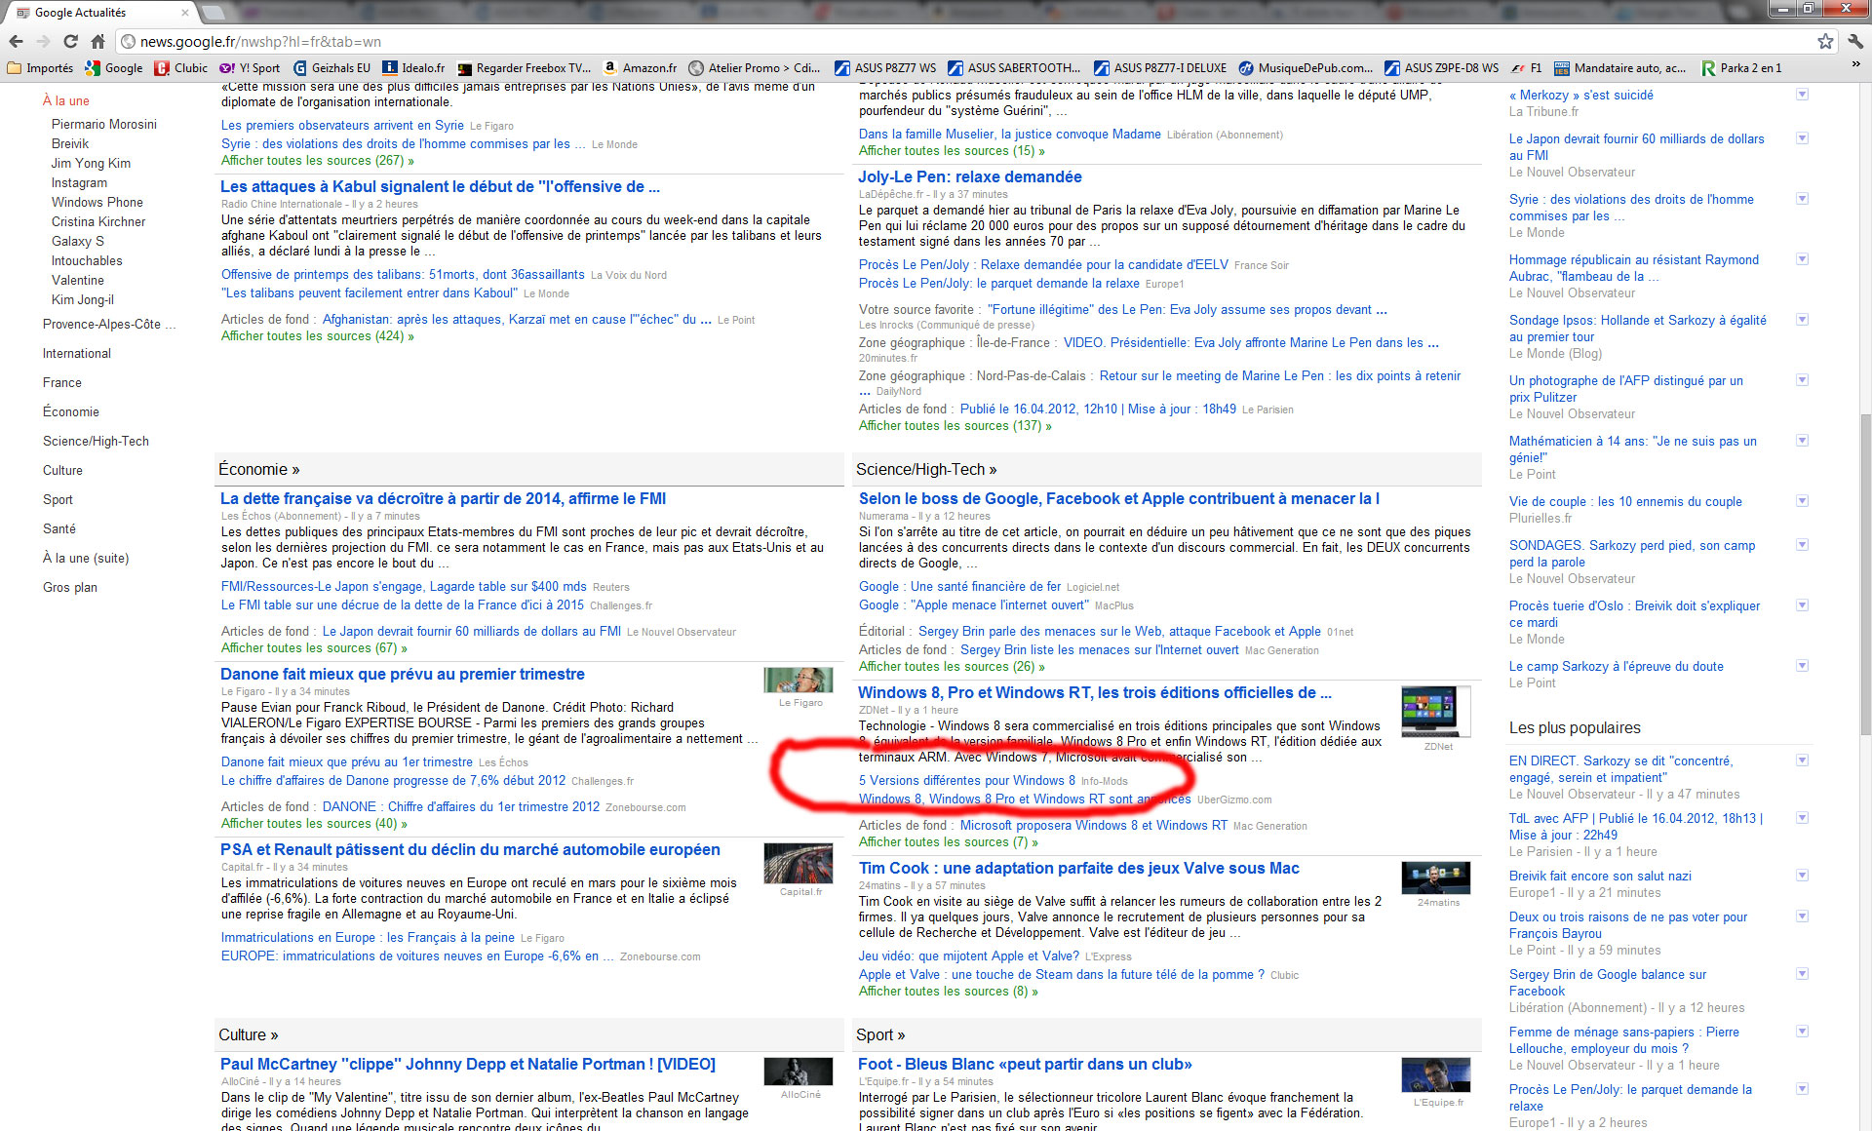Expand options for EN DIRECT Sarkozy headline

coord(1802,760)
